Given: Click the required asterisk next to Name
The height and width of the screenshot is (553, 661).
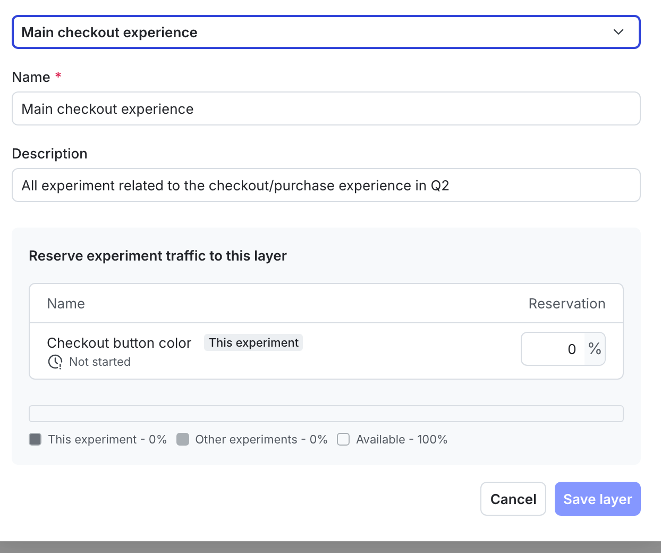Looking at the screenshot, I should 57,76.
